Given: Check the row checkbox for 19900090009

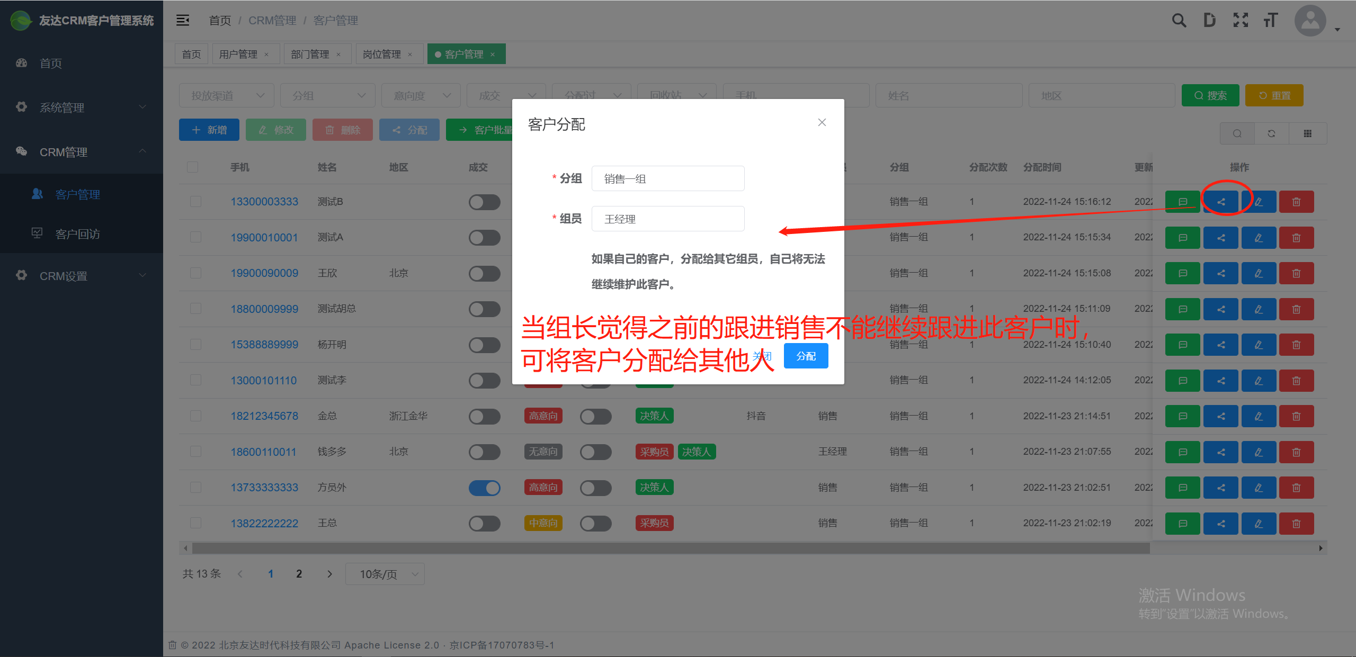Looking at the screenshot, I should pyautogui.click(x=196, y=273).
